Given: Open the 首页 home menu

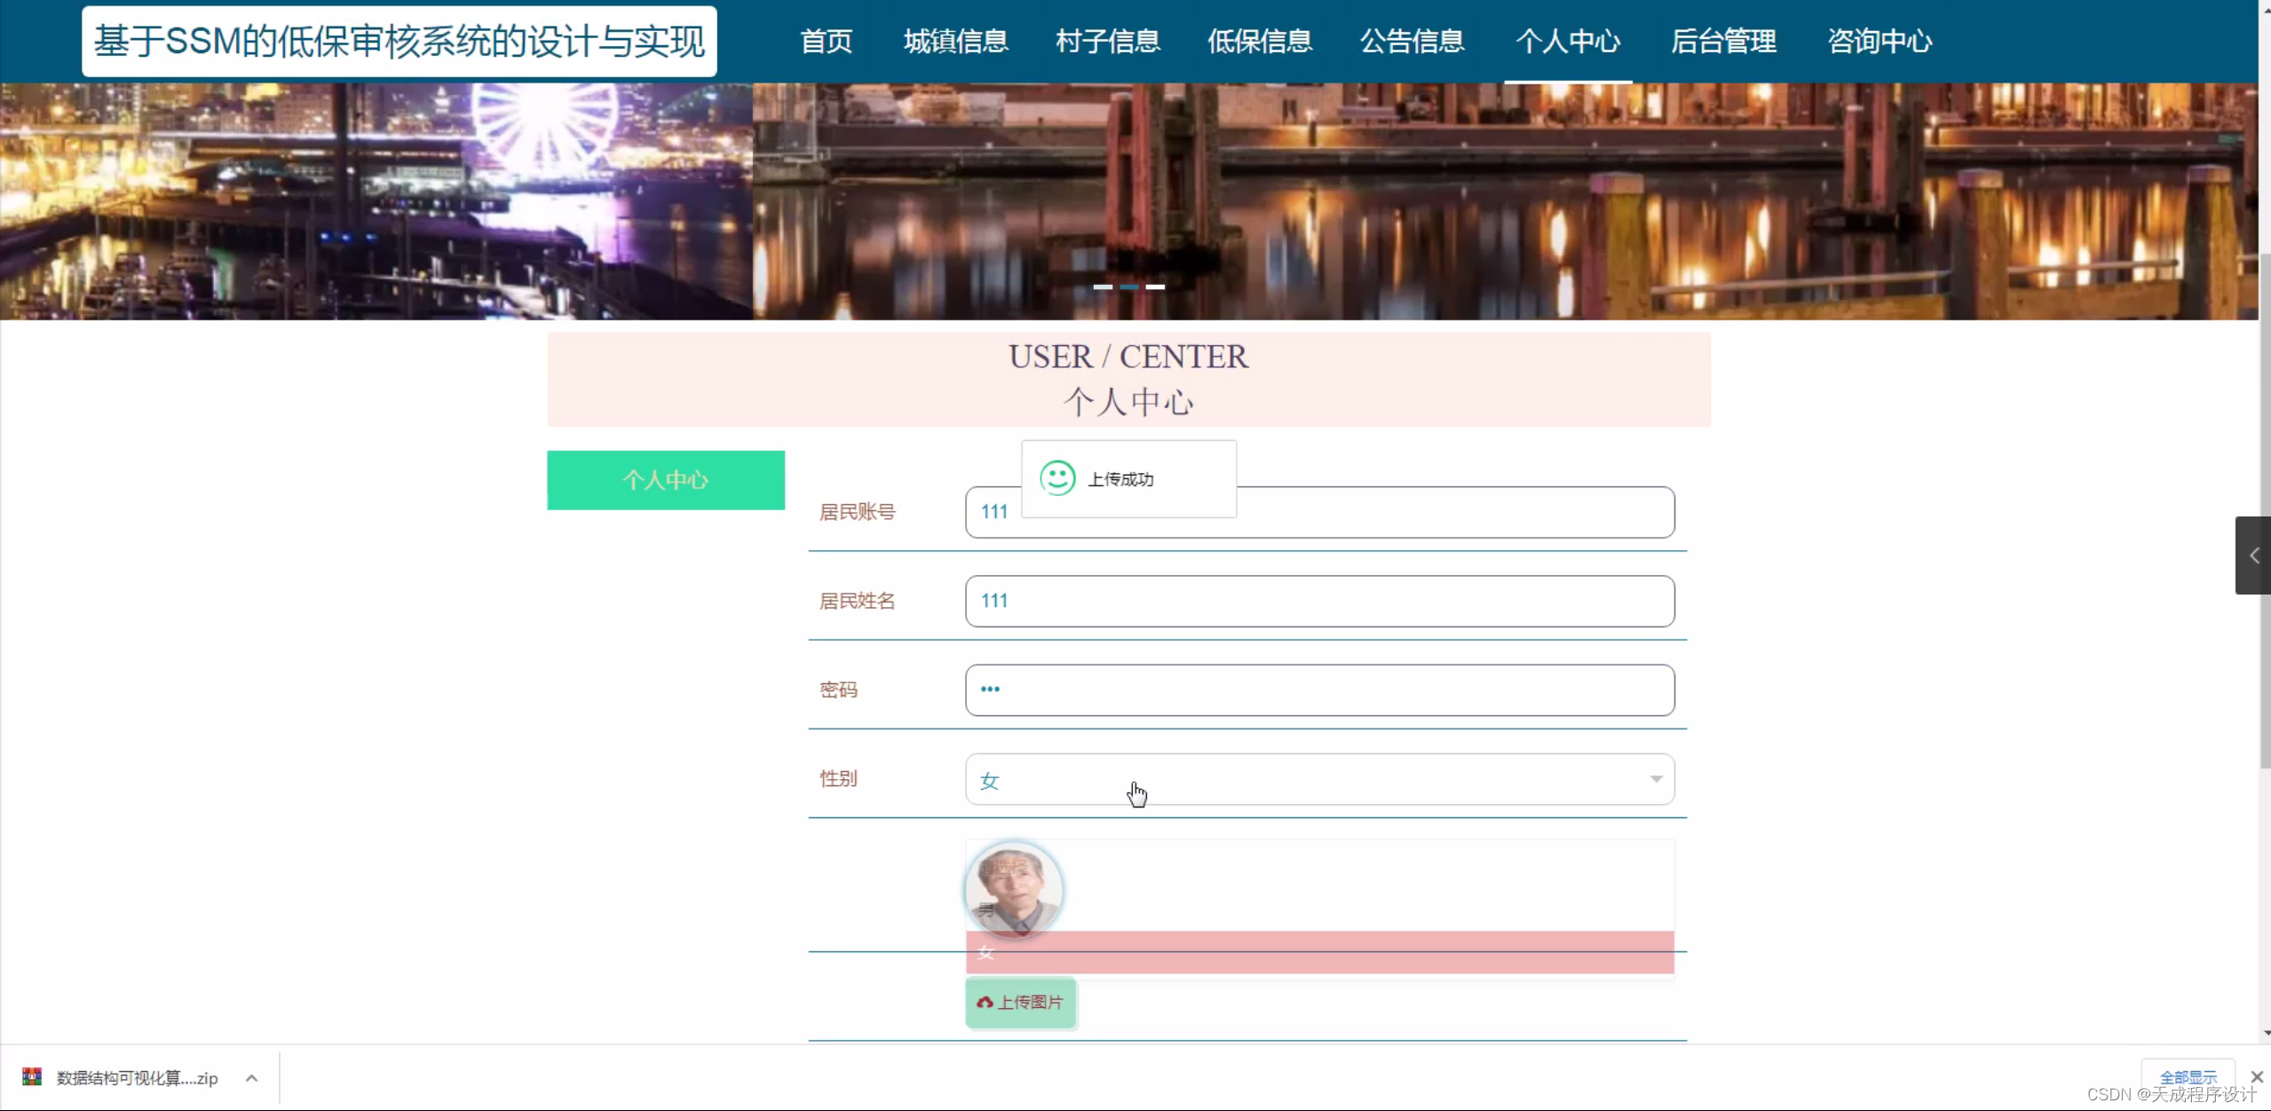Looking at the screenshot, I should pos(825,41).
